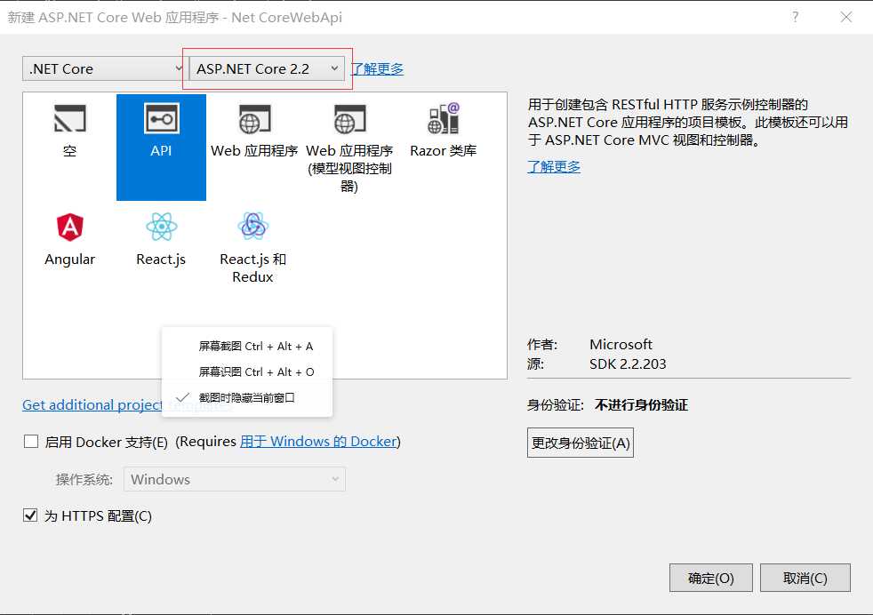This screenshot has width=873, height=615.
Task: Toggle 截图时隐藏当前窗口 option
Action: (x=246, y=397)
